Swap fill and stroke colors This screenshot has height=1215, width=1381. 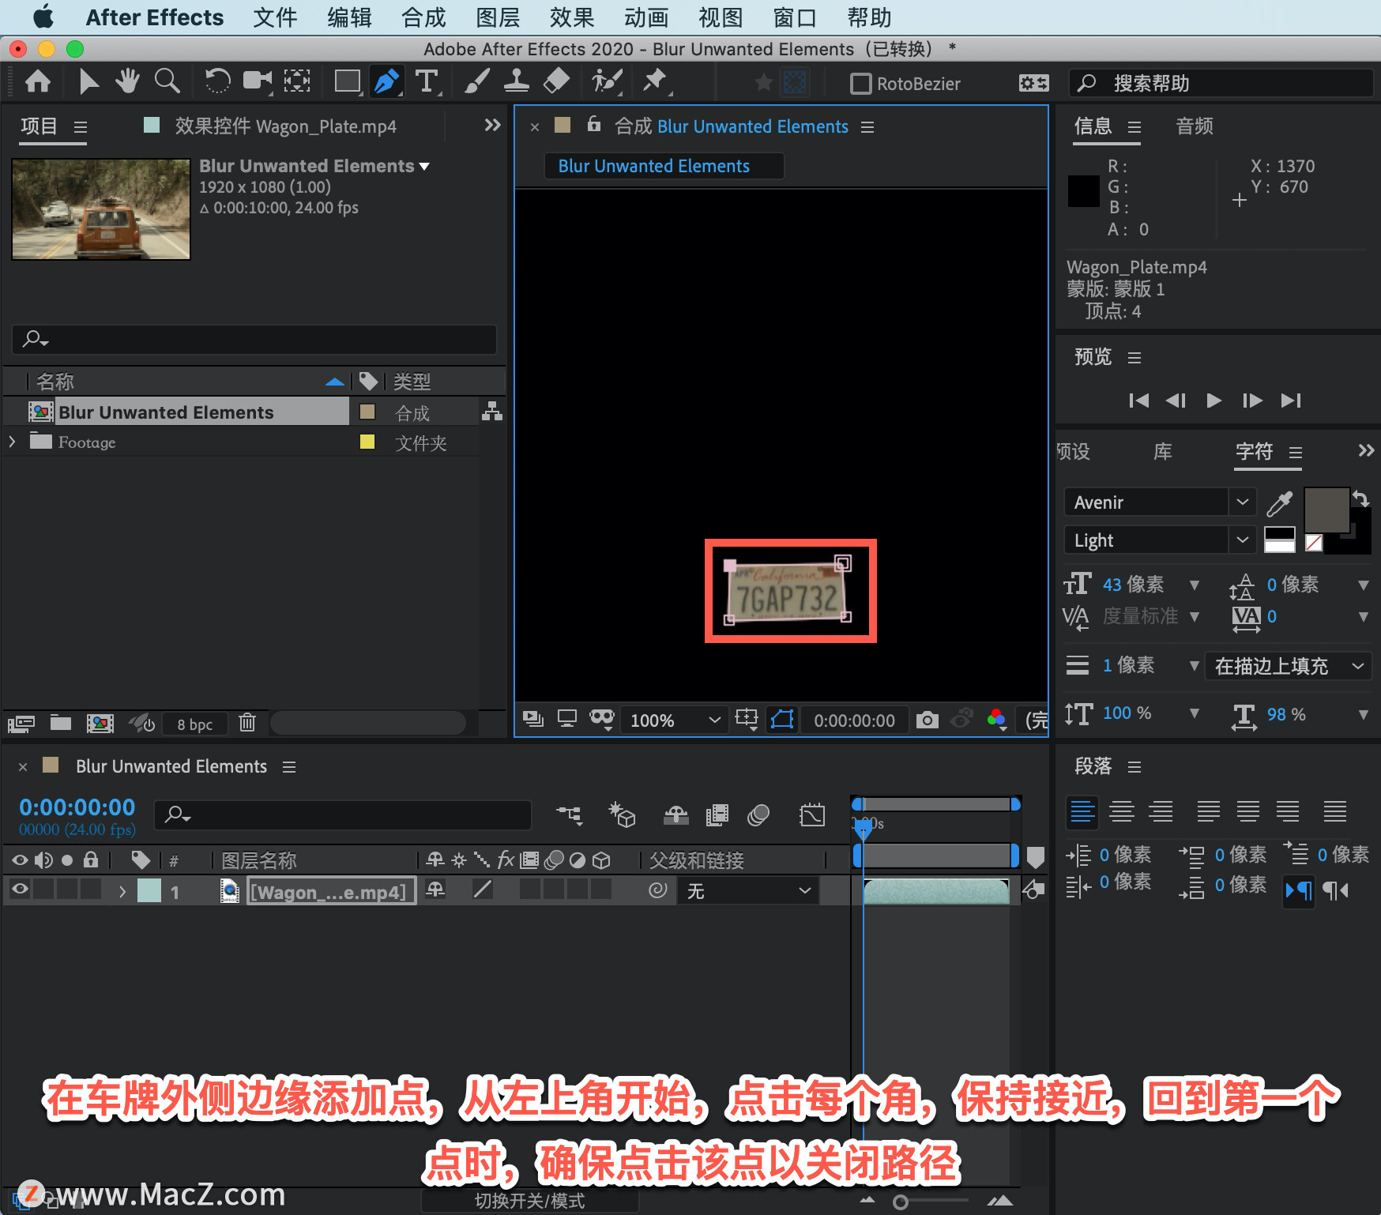[x=1360, y=498]
